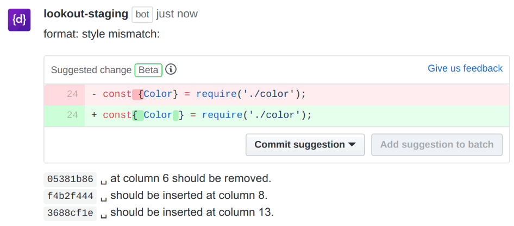Click the format: style mismatch text
This screenshot has height=226, width=514.
[102, 34]
